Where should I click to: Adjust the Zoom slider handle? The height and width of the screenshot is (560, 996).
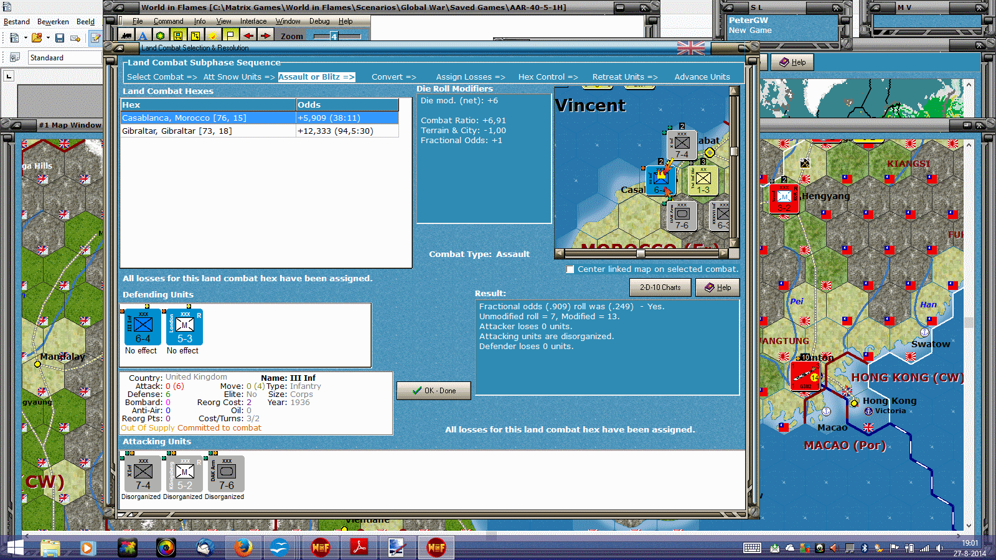pyautogui.click(x=334, y=37)
